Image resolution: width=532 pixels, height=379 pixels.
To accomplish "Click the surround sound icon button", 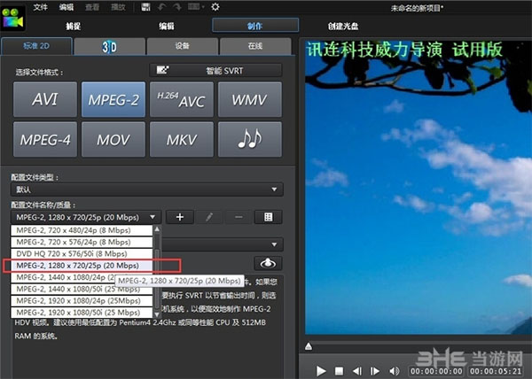I will pyautogui.click(x=268, y=263).
